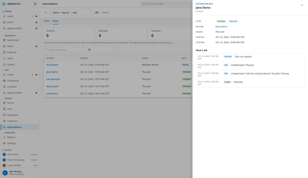Click the Search across CRM field
308x178 pixels.
(167, 4)
